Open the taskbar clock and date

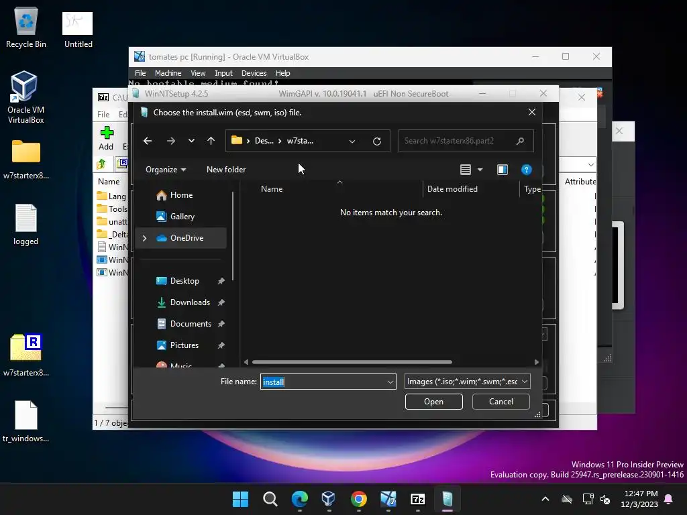639,499
